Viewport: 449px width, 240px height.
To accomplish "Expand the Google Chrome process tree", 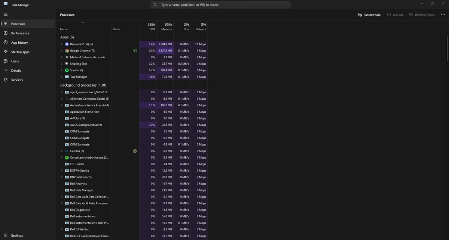I will [x=62, y=51].
